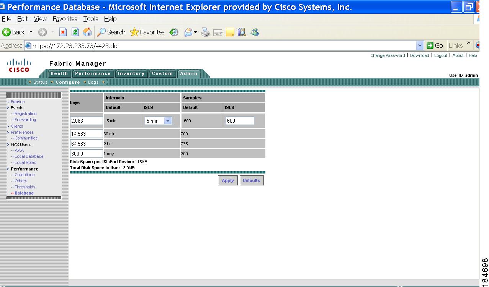This screenshot has width=489, height=287.
Task: Expand the Links toolbar chevron
Action: [x=468, y=44]
